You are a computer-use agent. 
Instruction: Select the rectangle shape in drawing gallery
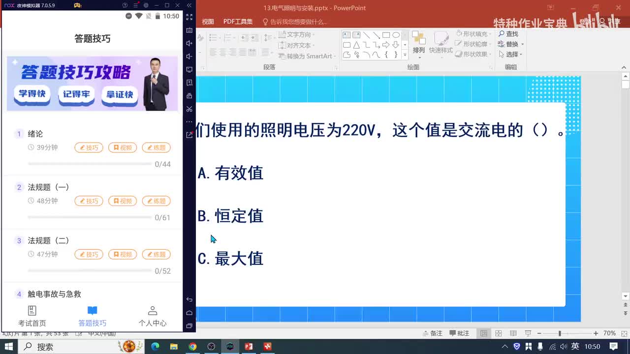click(x=386, y=35)
